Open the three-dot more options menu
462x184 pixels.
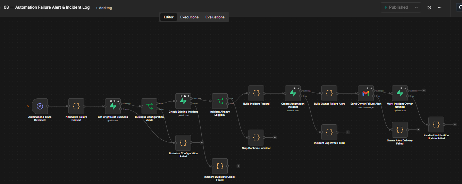coord(440,7)
